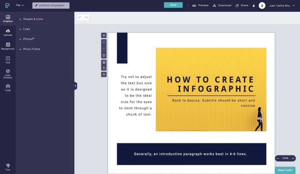Viewport: 300px width, 174px height.
Task: Click the undo arrow button
Action: [80, 17]
